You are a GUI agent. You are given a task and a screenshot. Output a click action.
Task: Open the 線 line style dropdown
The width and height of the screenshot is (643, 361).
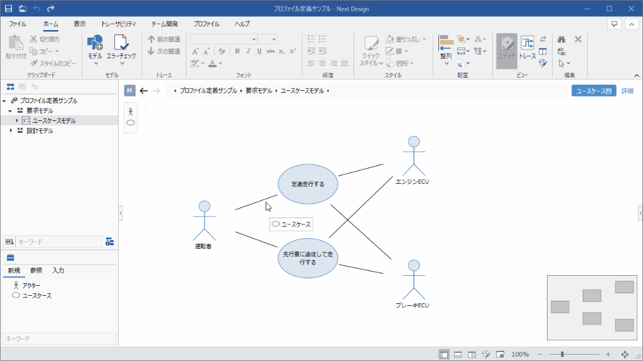pyautogui.click(x=397, y=51)
